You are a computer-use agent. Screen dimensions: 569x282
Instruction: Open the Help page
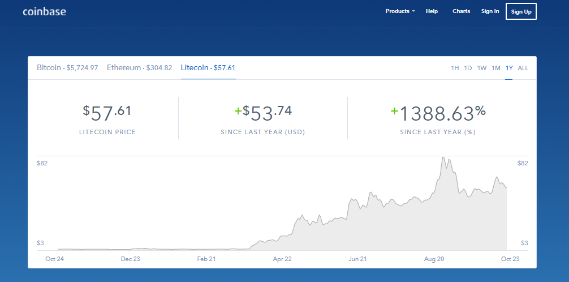(432, 11)
